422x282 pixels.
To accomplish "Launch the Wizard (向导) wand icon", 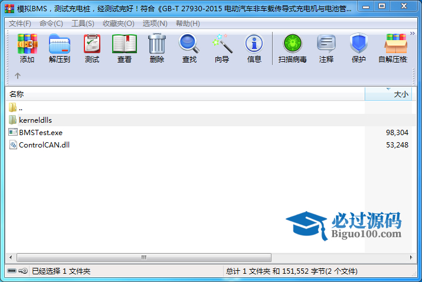I will pos(222,48).
